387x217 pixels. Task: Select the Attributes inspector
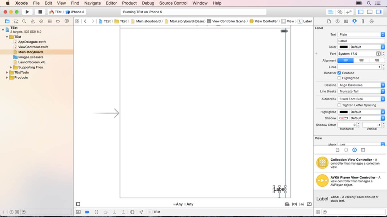point(354,21)
